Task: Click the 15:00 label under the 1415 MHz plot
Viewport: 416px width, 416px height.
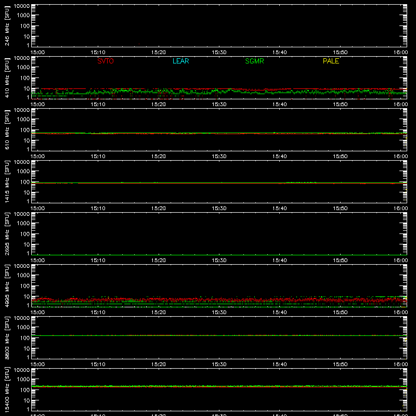Action: tap(37, 209)
